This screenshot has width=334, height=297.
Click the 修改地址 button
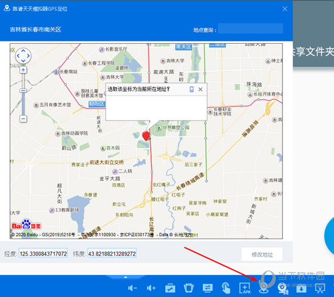pyautogui.click(x=262, y=254)
